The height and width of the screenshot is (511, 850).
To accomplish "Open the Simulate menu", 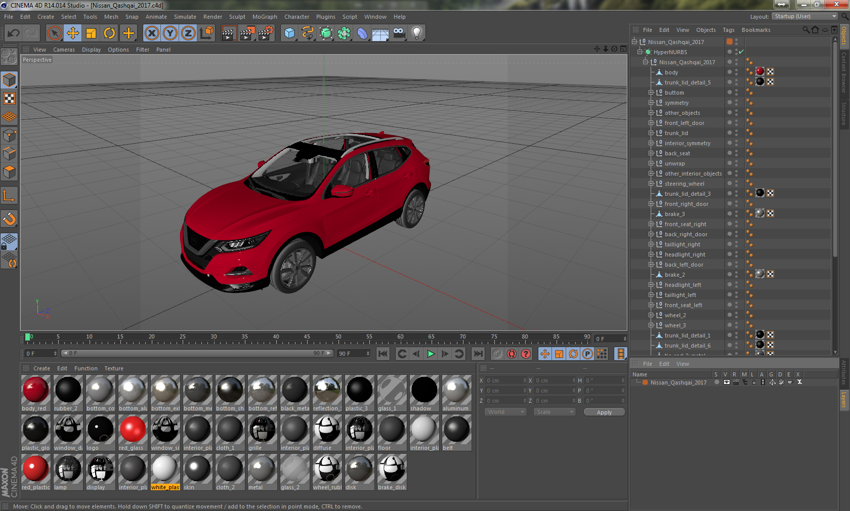I will point(185,17).
